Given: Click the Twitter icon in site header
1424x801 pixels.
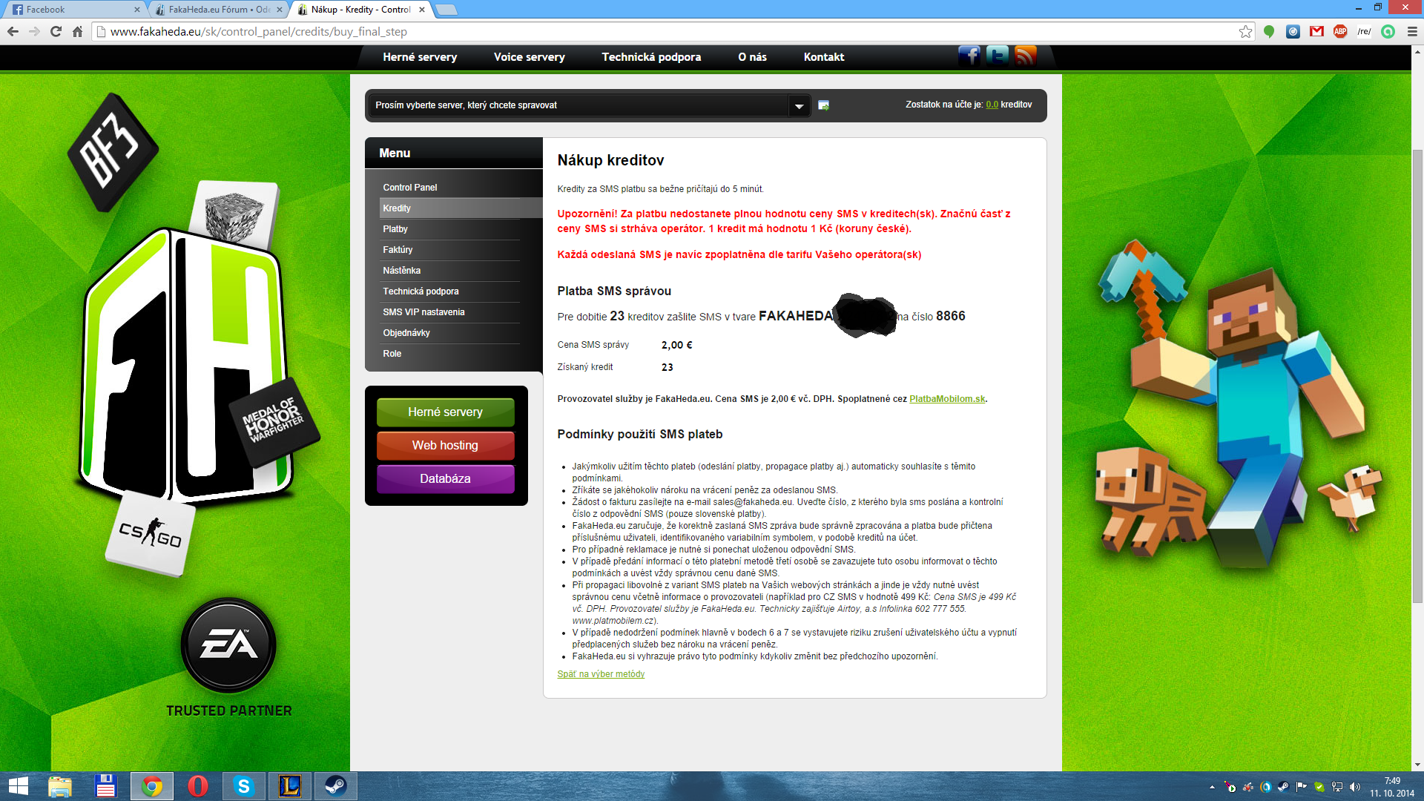Looking at the screenshot, I should pos(997,56).
